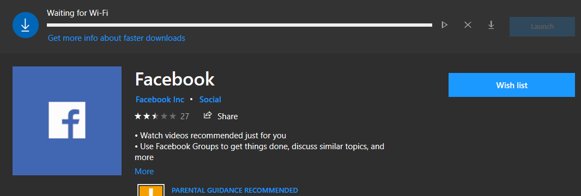Click the star rating for Facebook
The height and width of the screenshot is (196, 581).
155,116
